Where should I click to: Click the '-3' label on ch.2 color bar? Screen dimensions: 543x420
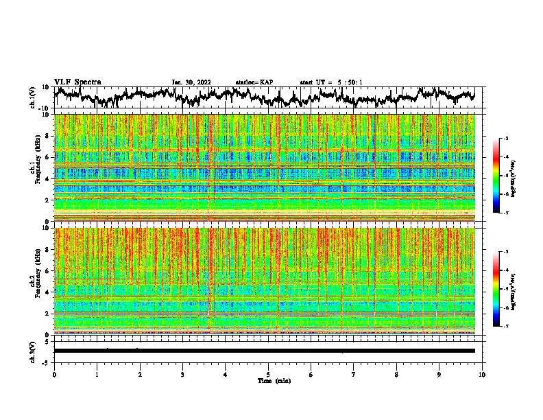505,252
